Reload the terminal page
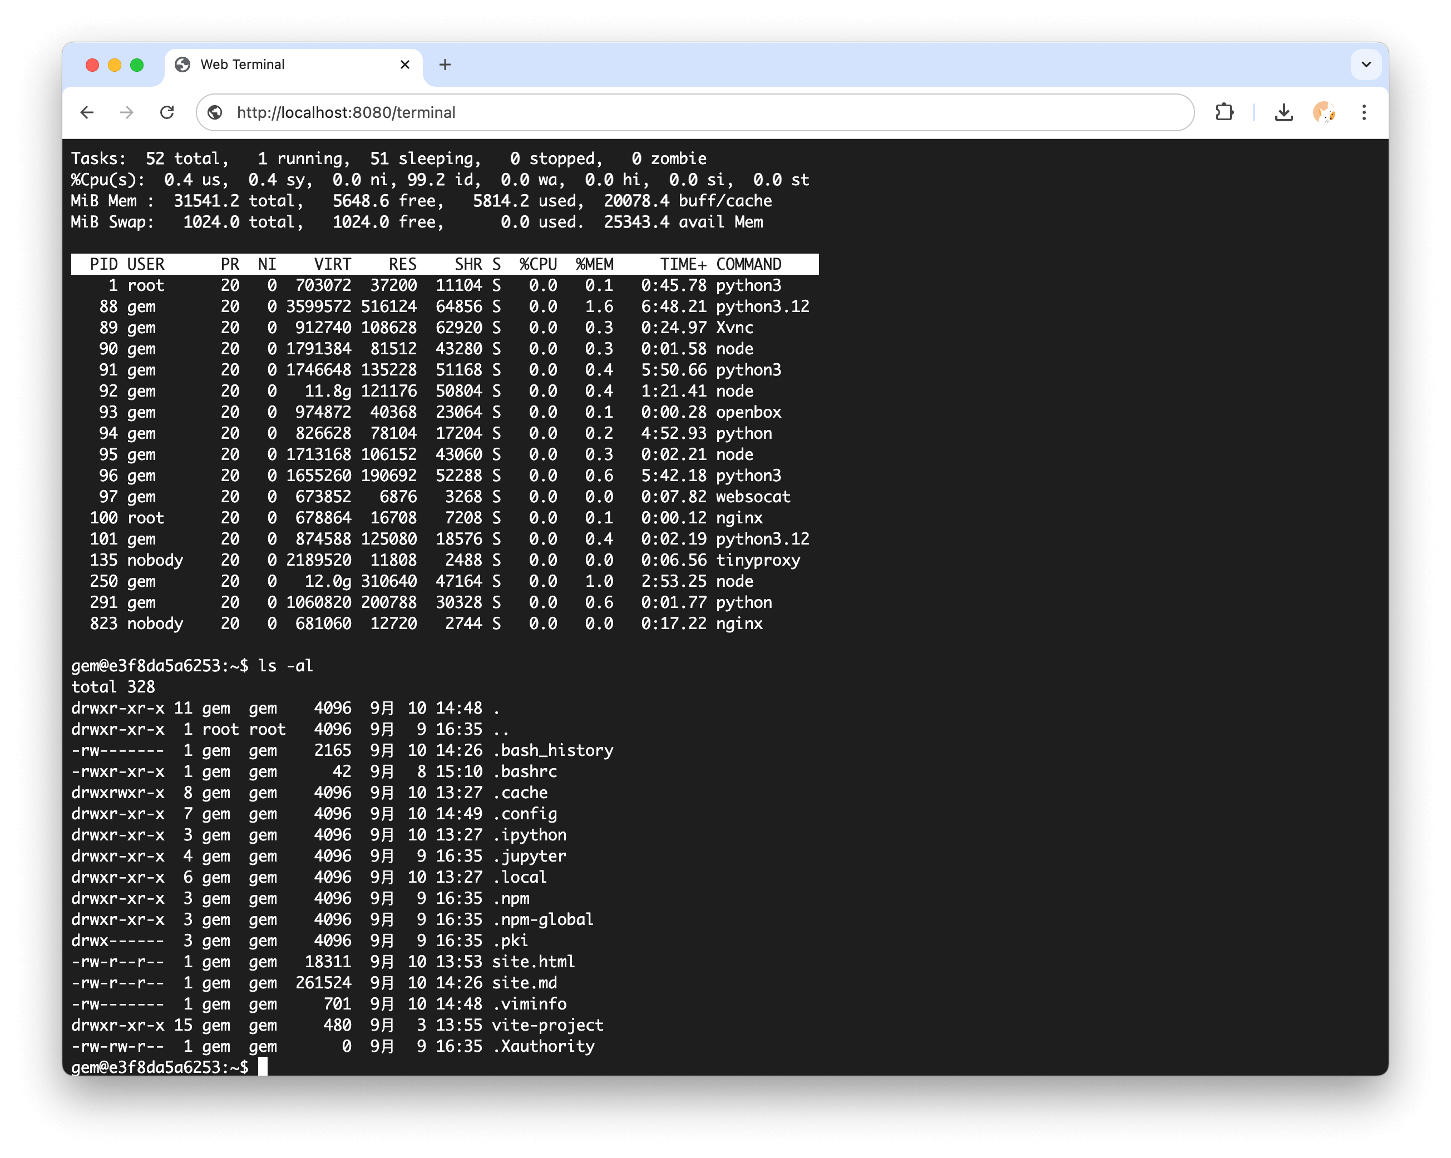 167,112
